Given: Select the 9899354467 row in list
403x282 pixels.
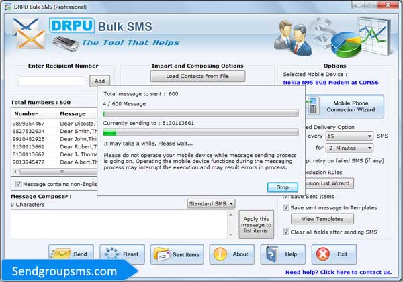Looking at the screenshot, I should point(30,124).
